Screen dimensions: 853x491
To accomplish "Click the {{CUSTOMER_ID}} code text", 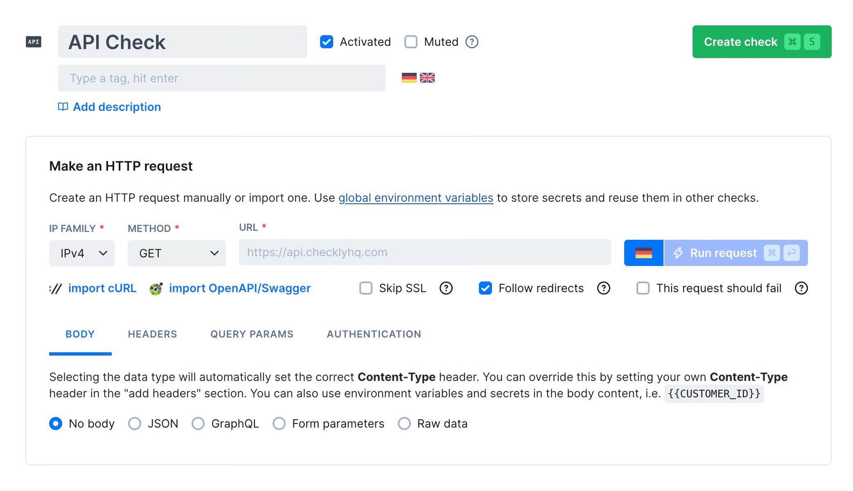I will pyautogui.click(x=714, y=394).
